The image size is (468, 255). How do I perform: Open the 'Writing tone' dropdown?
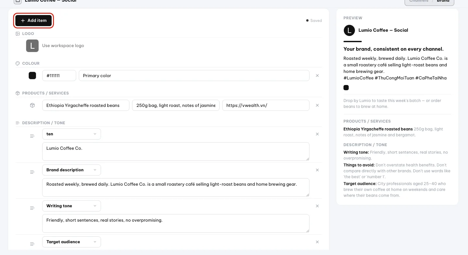pyautogui.click(x=72, y=206)
